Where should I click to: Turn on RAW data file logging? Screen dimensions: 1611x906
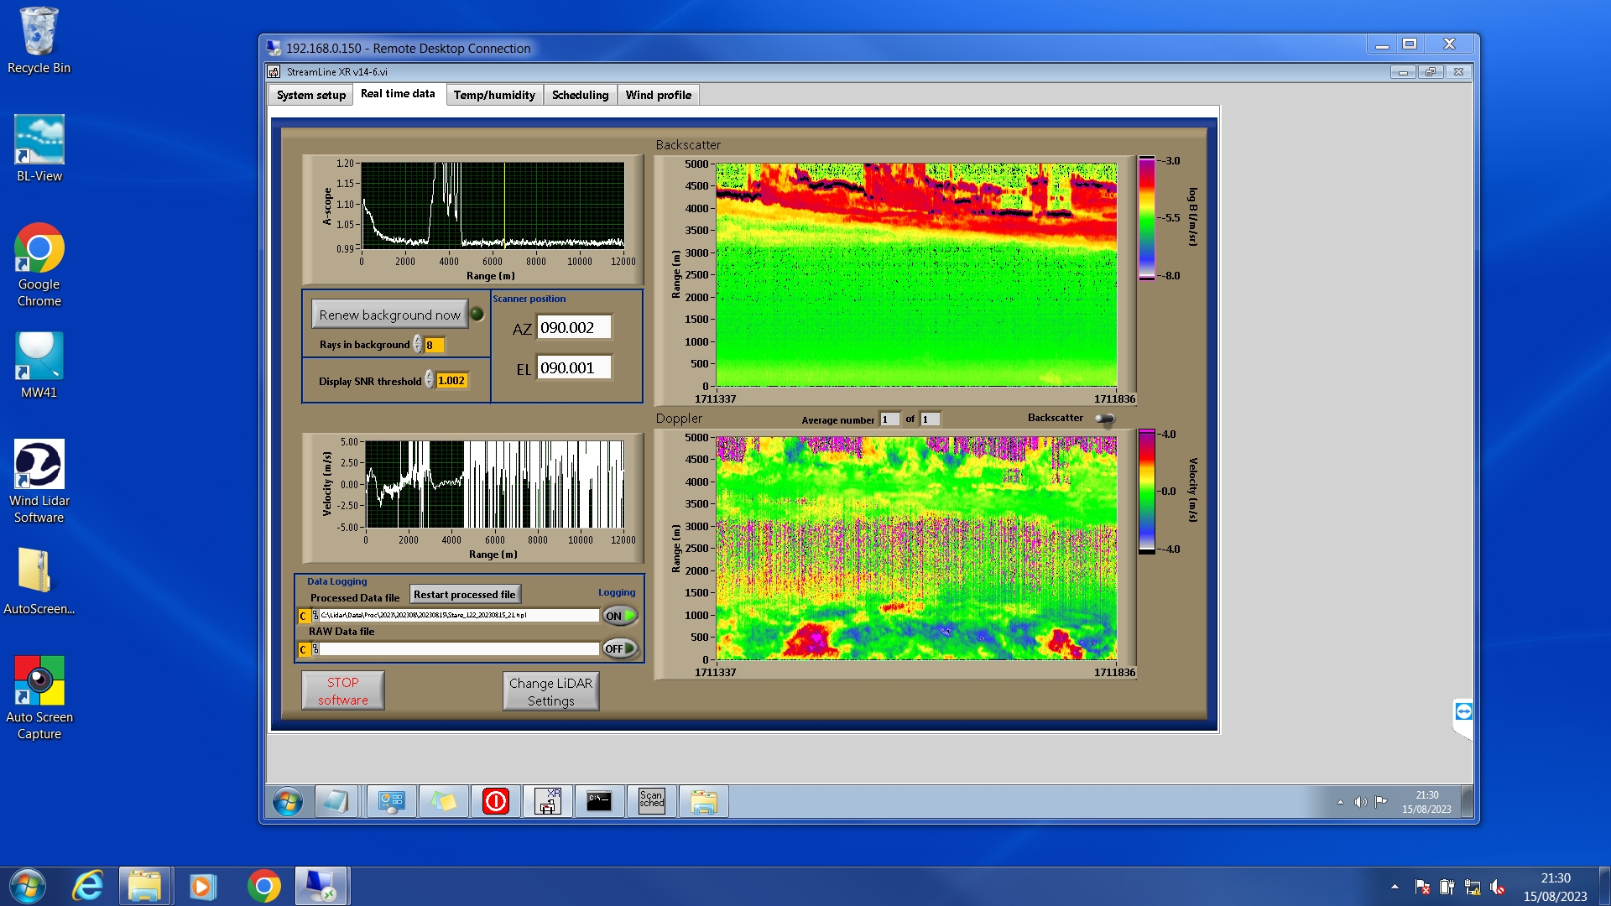619,648
